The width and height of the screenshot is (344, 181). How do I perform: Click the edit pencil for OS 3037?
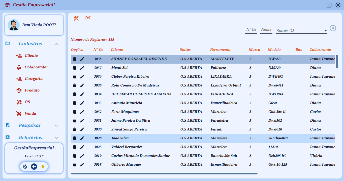click(82, 68)
